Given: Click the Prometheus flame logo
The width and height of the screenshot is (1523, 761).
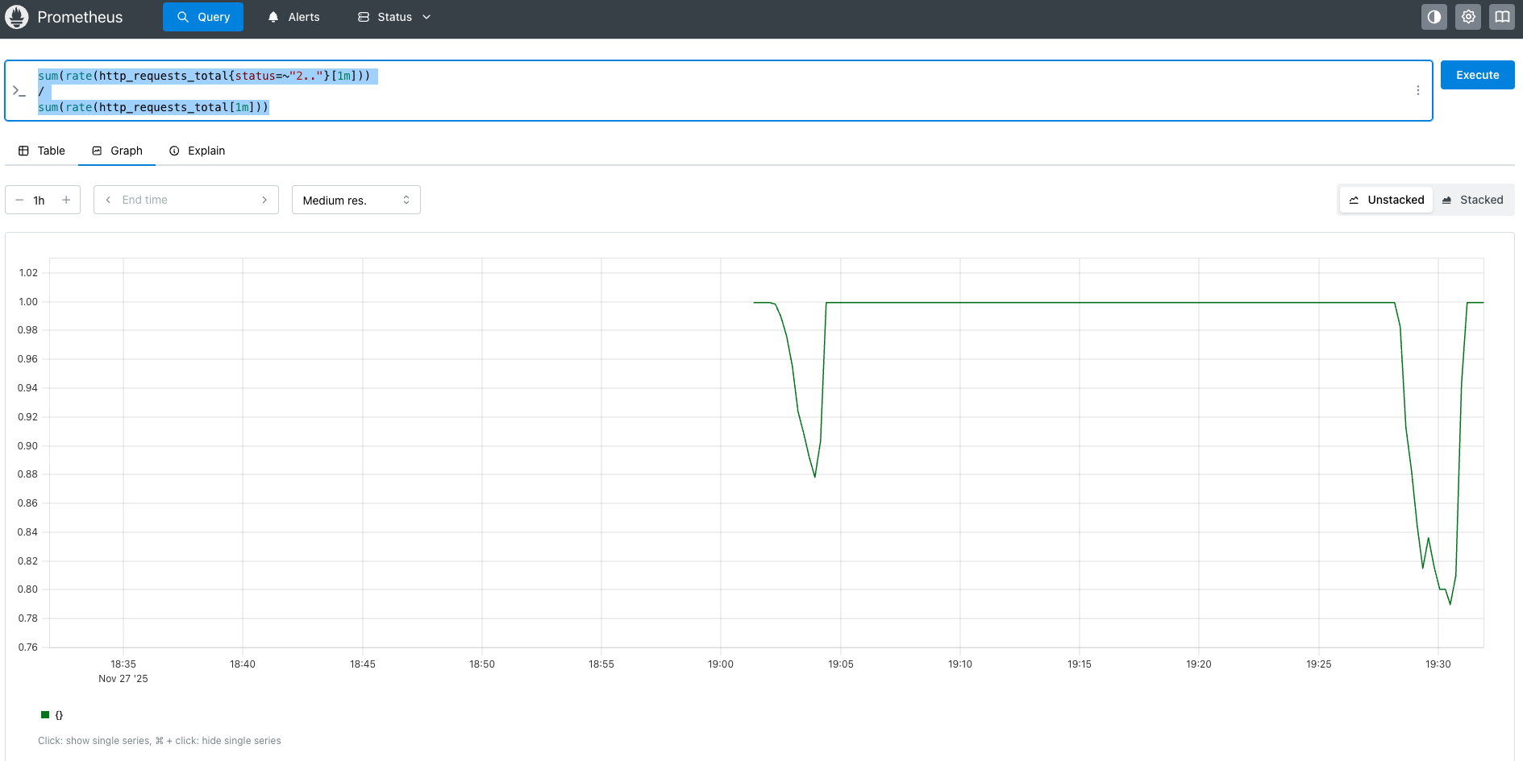Looking at the screenshot, I should (17, 17).
